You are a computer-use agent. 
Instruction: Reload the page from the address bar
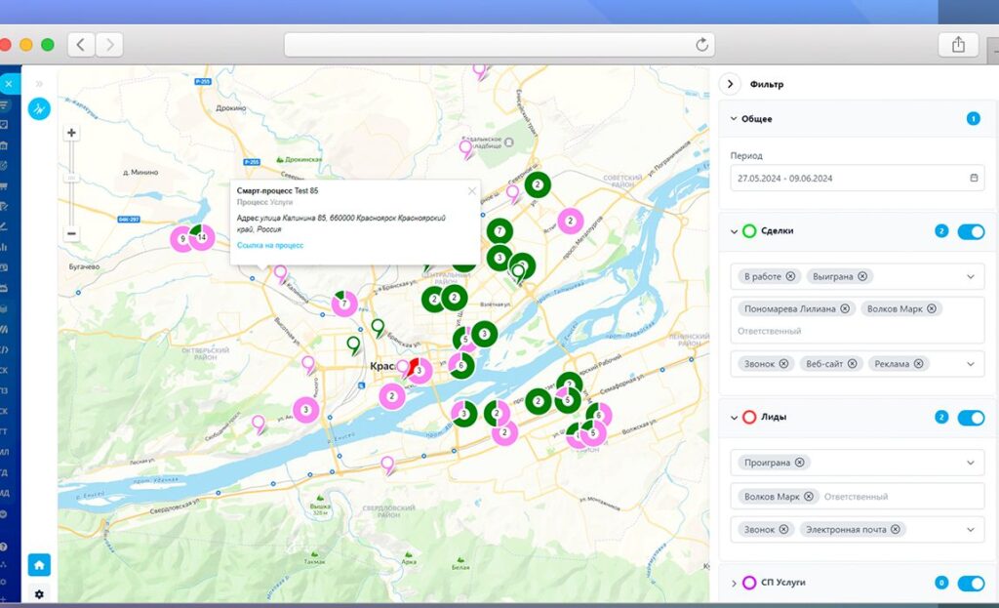pyautogui.click(x=702, y=45)
